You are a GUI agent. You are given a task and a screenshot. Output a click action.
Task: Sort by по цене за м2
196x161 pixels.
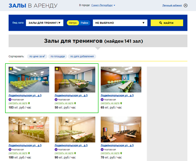pos(37,57)
